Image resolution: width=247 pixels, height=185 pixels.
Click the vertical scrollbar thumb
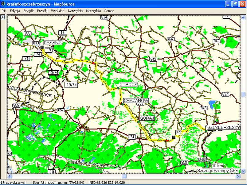coord(243,94)
